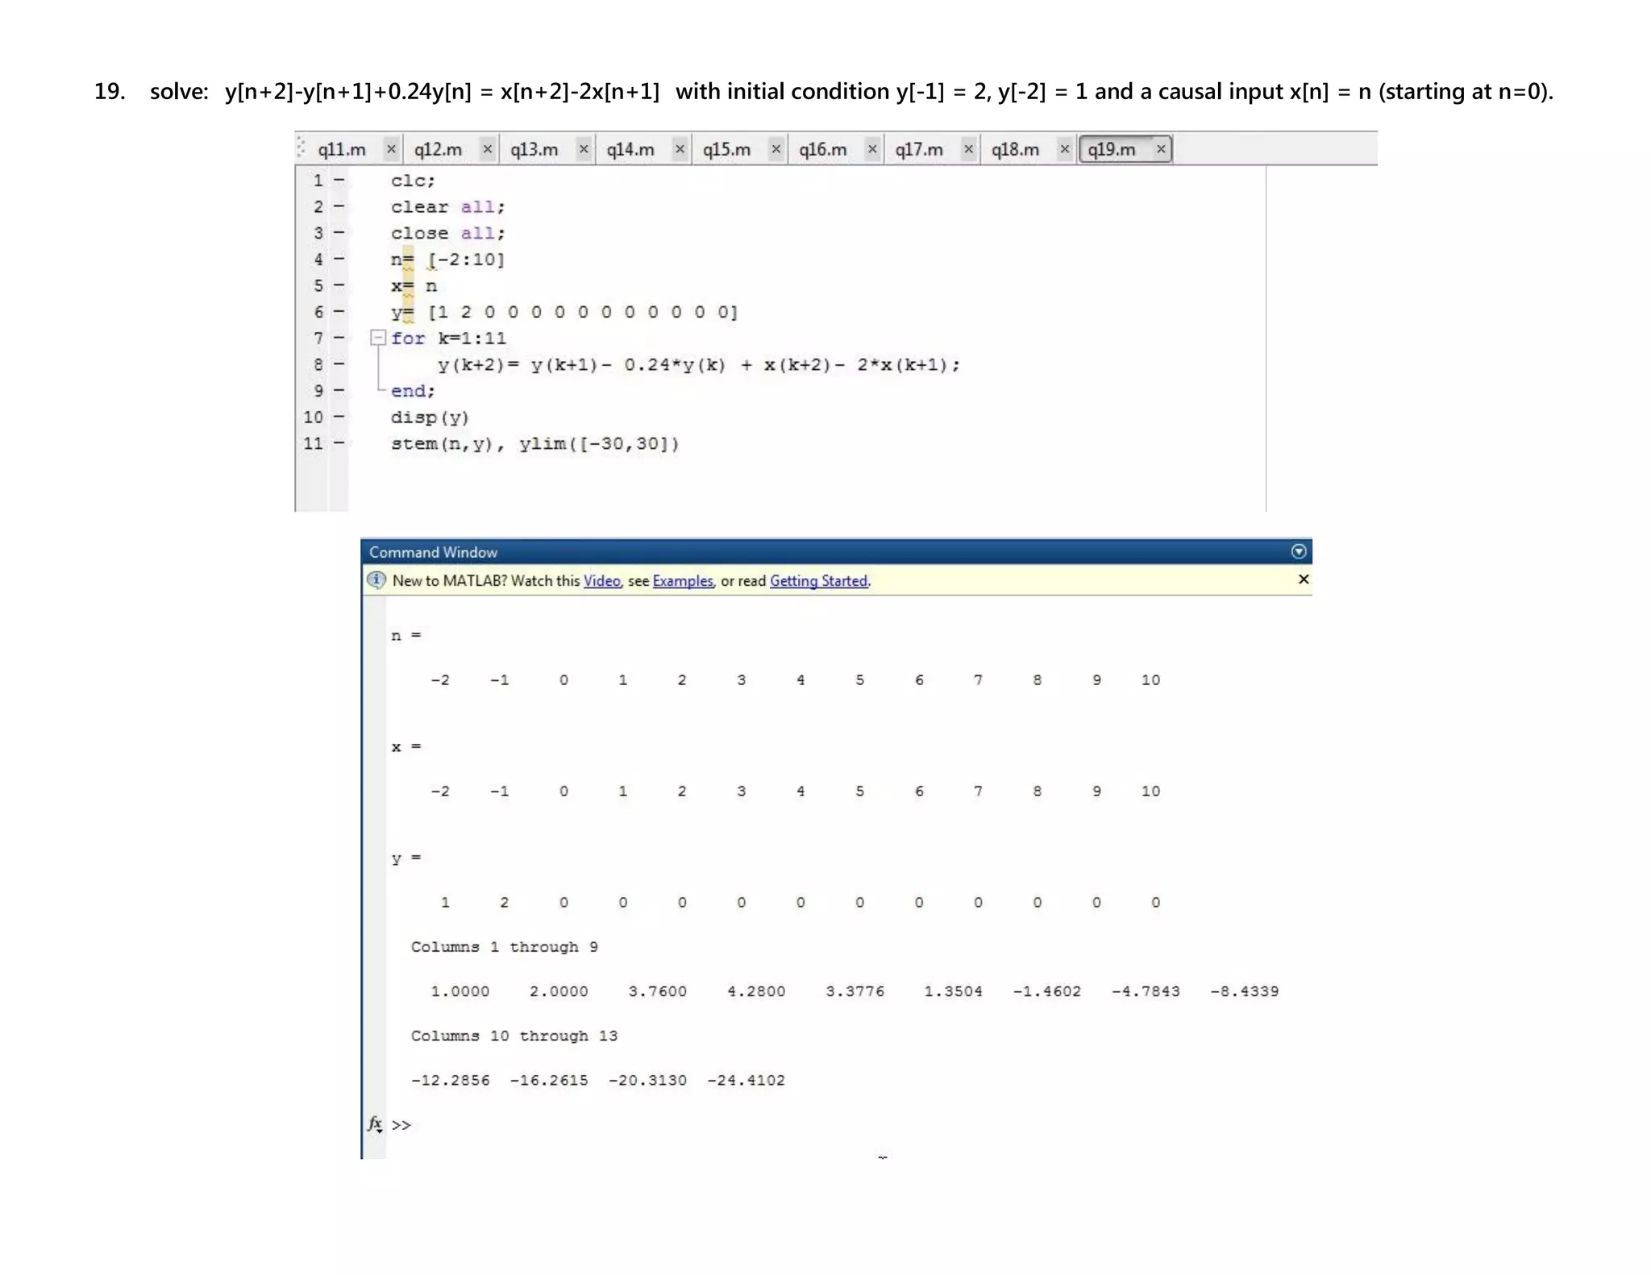
Task: Click the output value -16.2615
Action: (548, 1080)
